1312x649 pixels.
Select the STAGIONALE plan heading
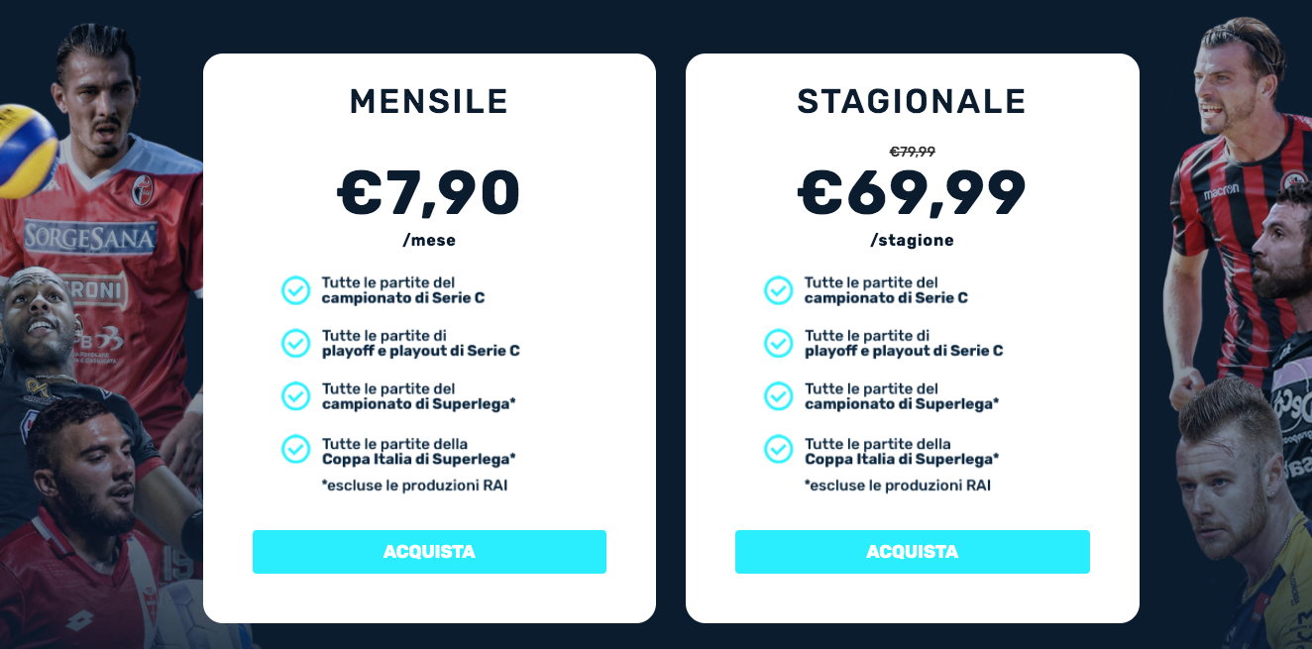click(x=912, y=102)
